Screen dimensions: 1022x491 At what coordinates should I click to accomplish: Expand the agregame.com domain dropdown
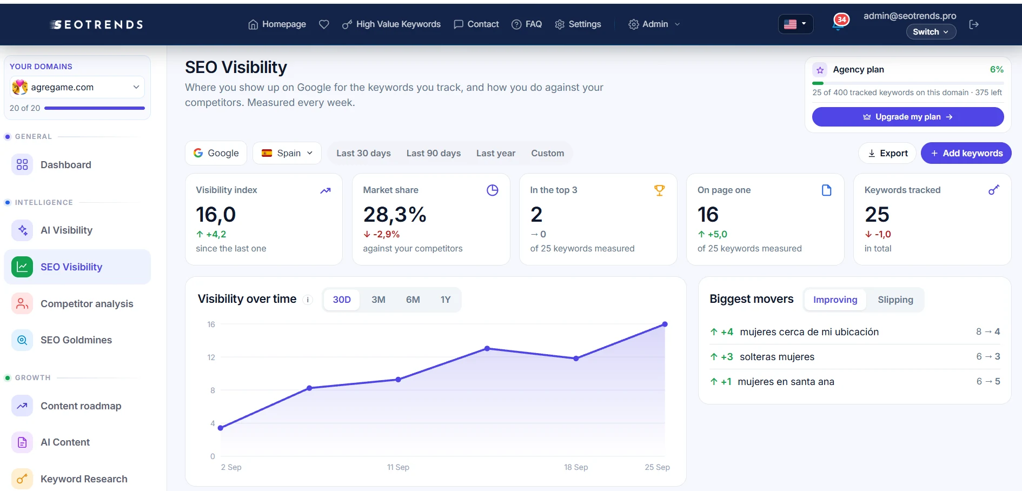(77, 87)
